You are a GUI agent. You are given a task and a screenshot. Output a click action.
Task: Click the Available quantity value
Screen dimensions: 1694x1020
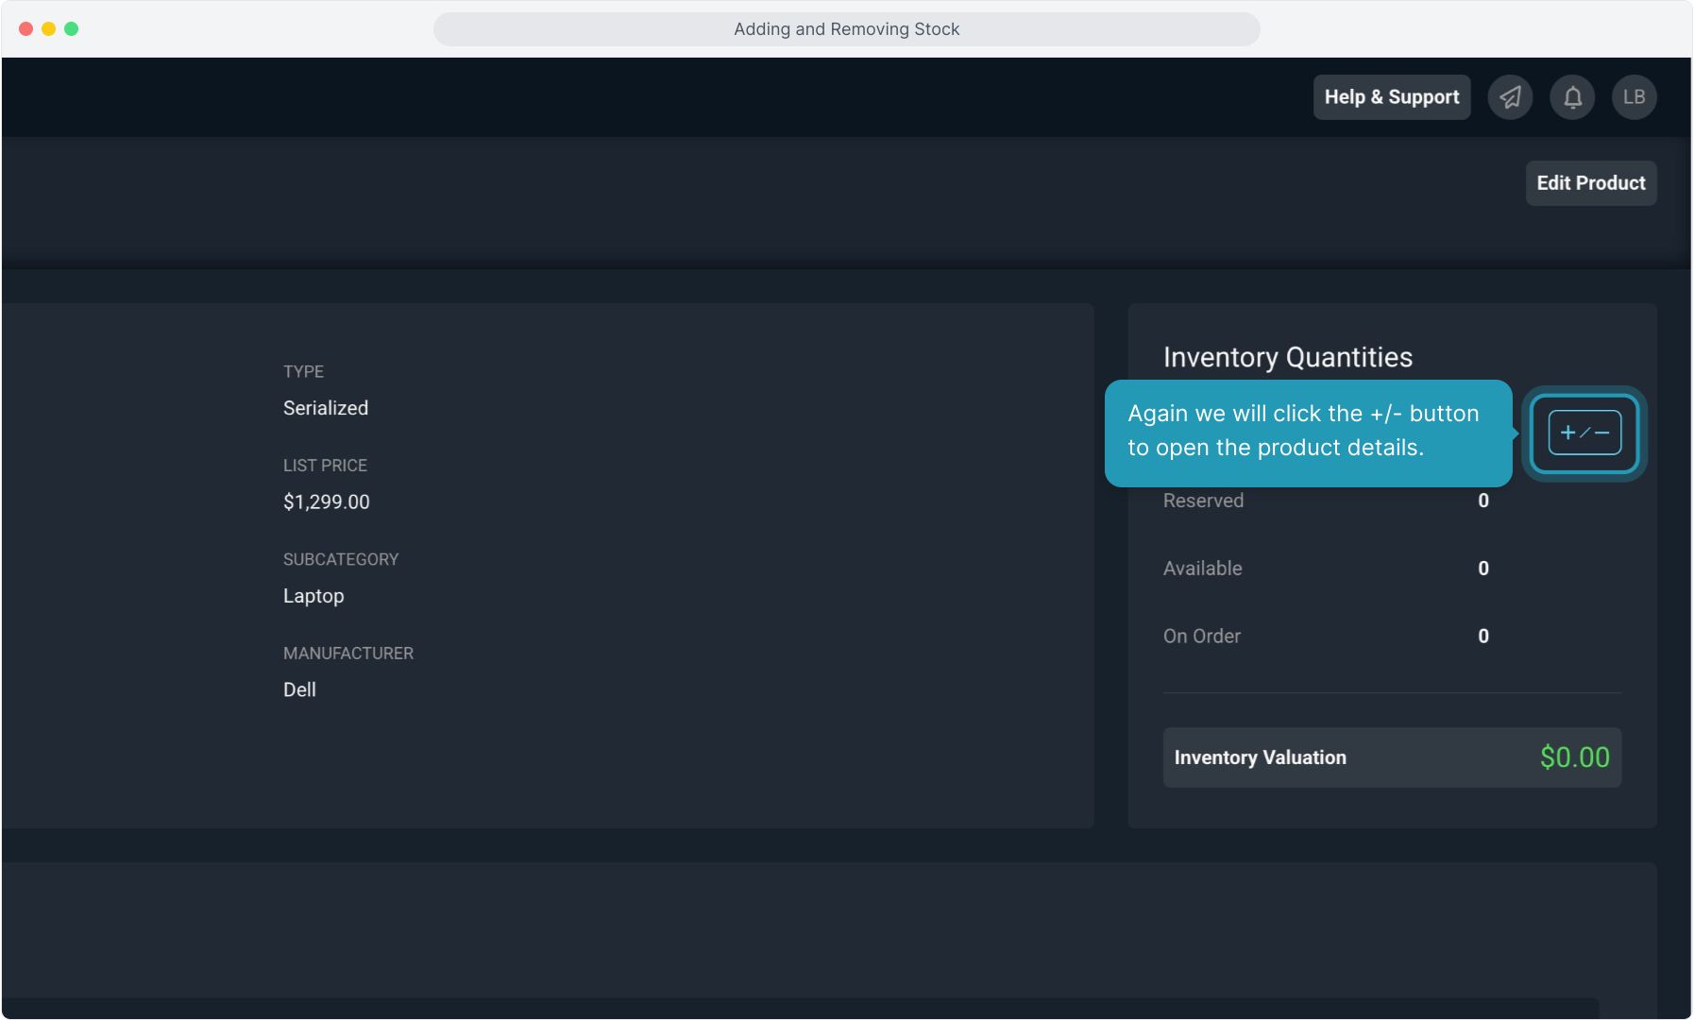[1482, 569]
